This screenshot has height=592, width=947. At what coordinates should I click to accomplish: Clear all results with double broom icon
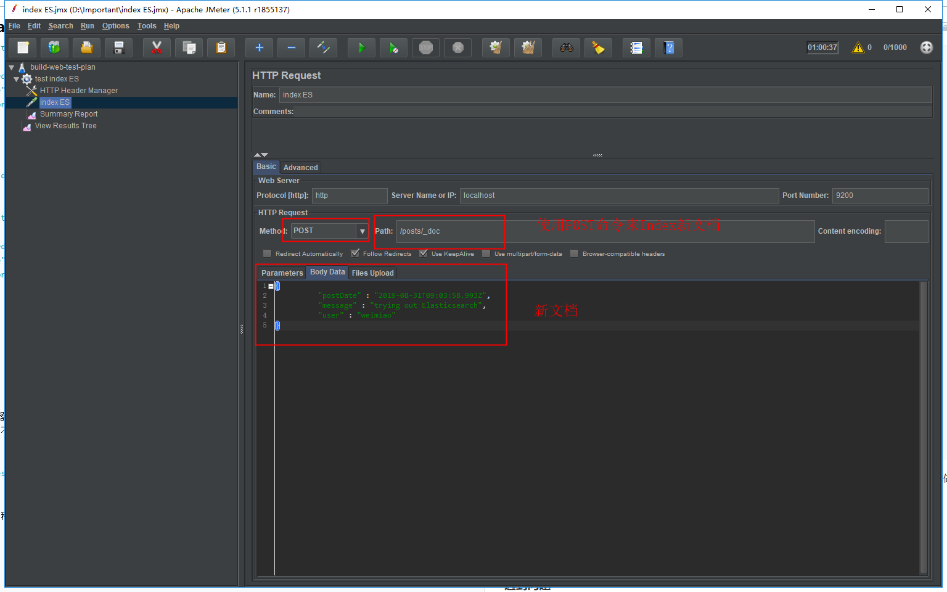pyautogui.click(x=528, y=47)
